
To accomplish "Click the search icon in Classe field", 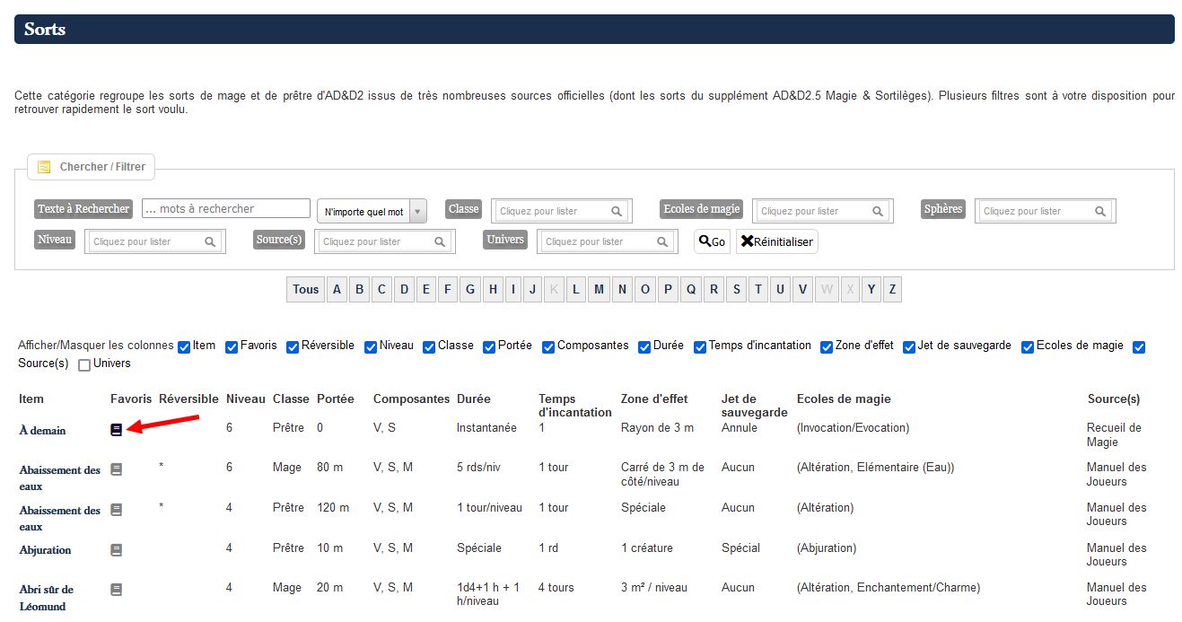I will [617, 212].
